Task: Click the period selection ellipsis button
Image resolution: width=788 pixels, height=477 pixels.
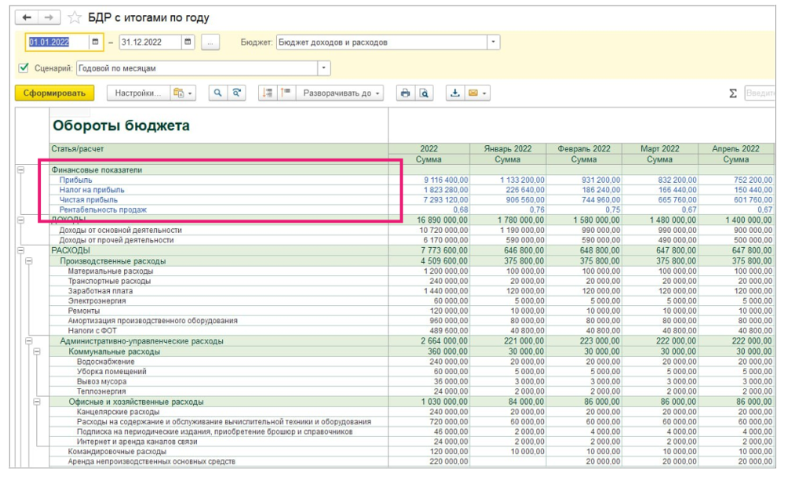Action: tap(210, 42)
